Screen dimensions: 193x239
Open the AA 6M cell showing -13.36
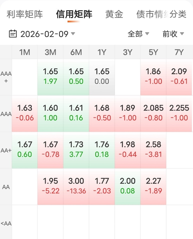[76, 186]
